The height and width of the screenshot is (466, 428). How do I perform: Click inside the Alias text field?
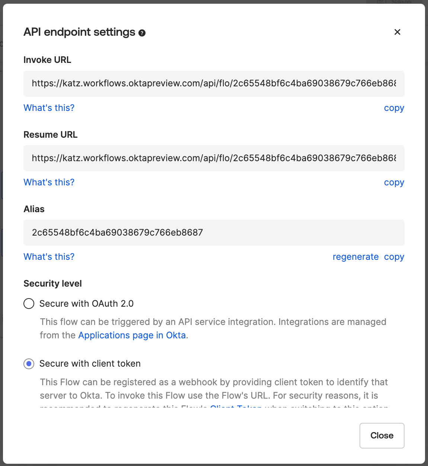[x=214, y=233]
